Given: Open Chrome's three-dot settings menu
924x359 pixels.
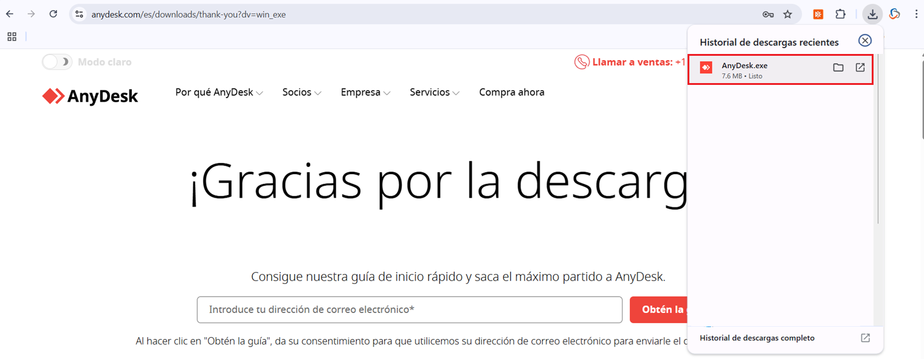Looking at the screenshot, I should tap(915, 13).
